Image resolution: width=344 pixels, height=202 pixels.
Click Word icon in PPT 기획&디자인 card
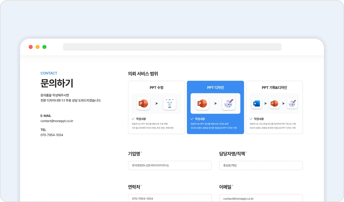click(x=257, y=103)
